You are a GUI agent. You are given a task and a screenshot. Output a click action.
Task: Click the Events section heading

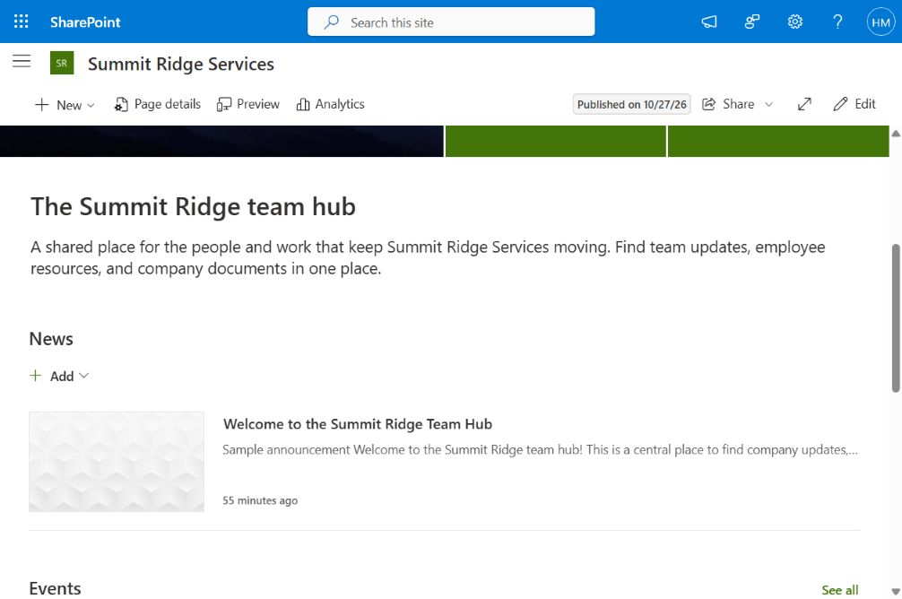point(56,588)
